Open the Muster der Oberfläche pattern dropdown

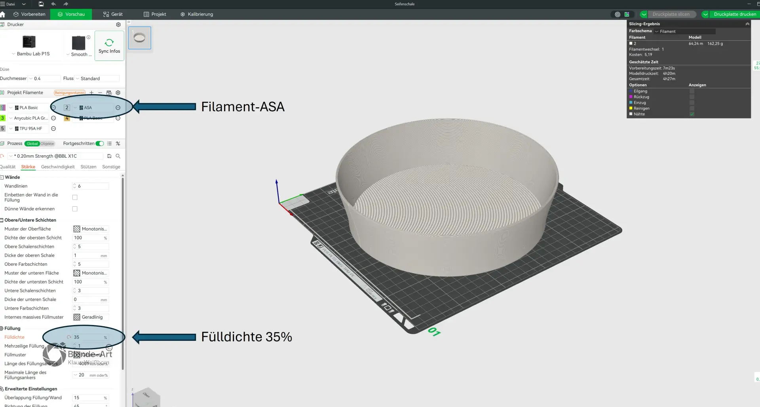click(91, 229)
